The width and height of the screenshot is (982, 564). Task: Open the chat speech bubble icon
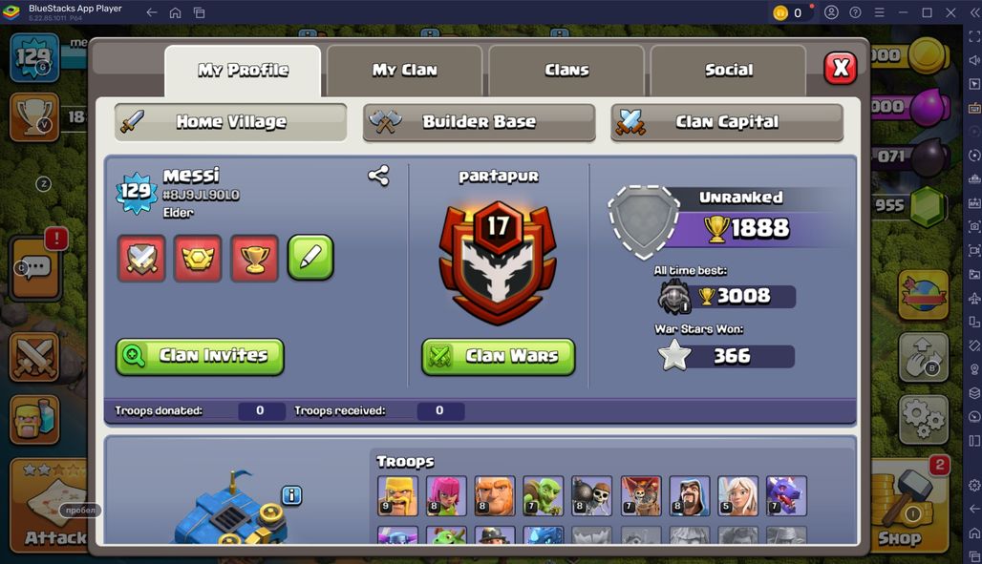35,268
